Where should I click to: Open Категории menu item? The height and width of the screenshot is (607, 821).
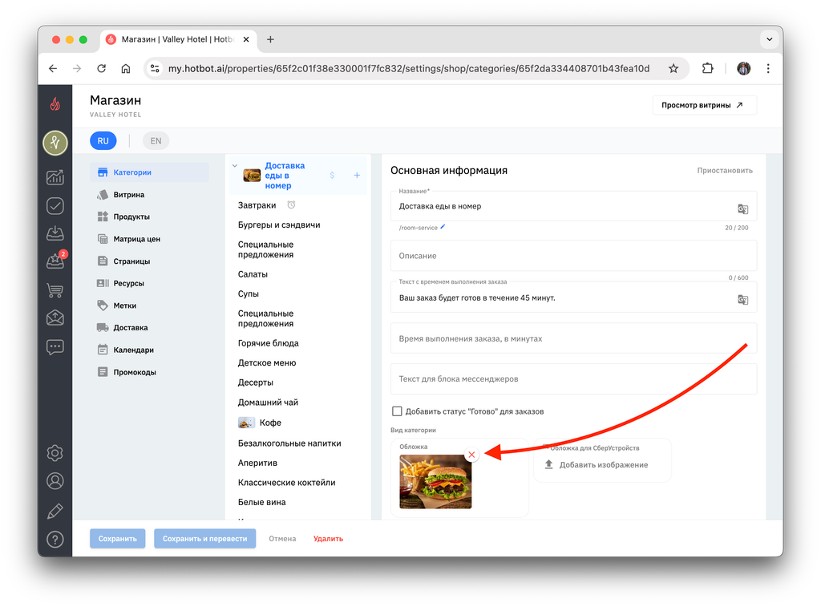click(150, 172)
